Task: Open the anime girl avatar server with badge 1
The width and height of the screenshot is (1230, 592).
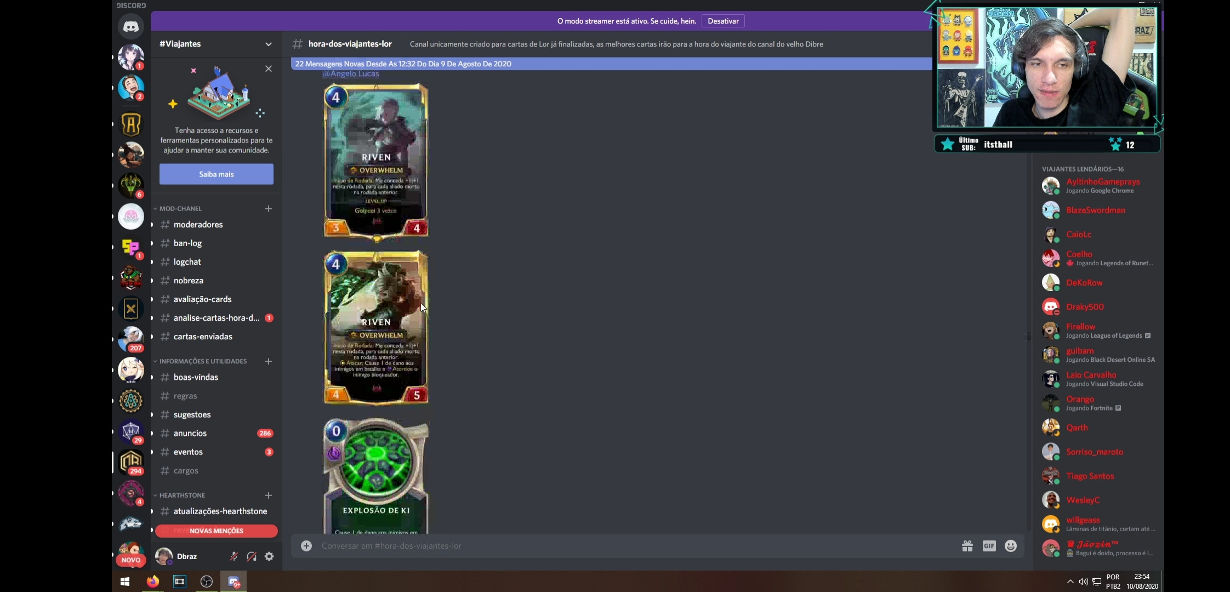Action: 130,57
